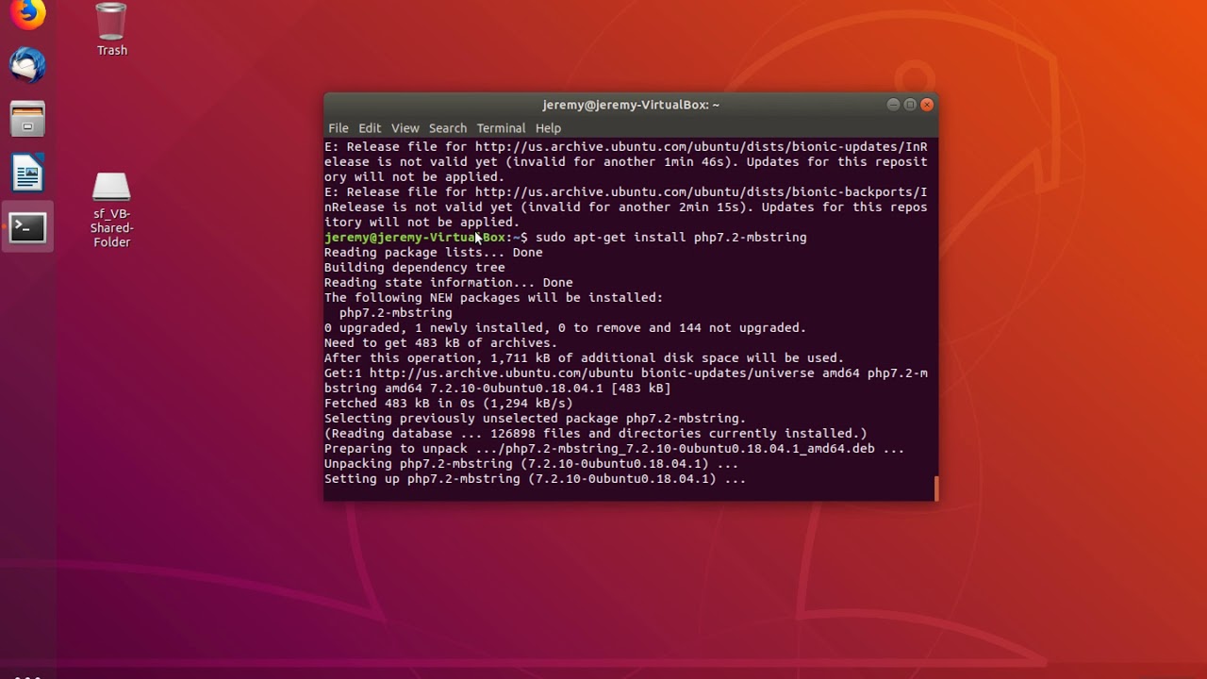
Task: Click the 'Preparing to unpack' line
Action: coord(615,449)
